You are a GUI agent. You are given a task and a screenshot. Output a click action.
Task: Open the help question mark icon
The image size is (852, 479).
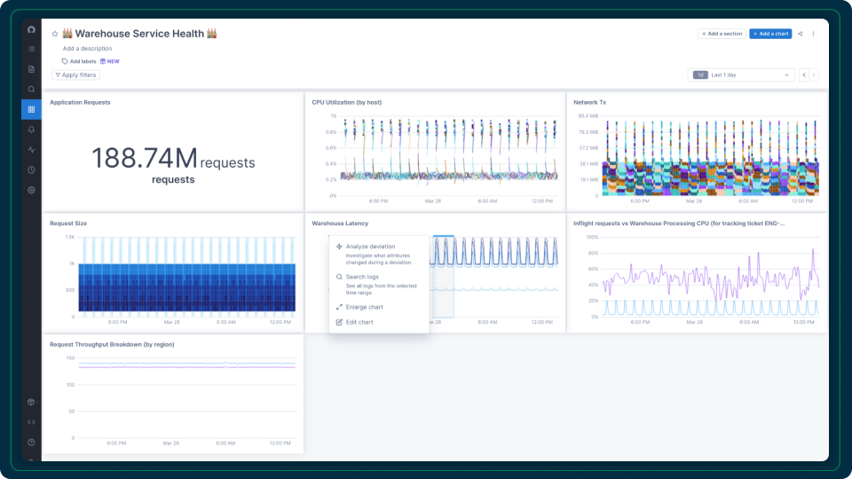pyautogui.click(x=32, y=442)
